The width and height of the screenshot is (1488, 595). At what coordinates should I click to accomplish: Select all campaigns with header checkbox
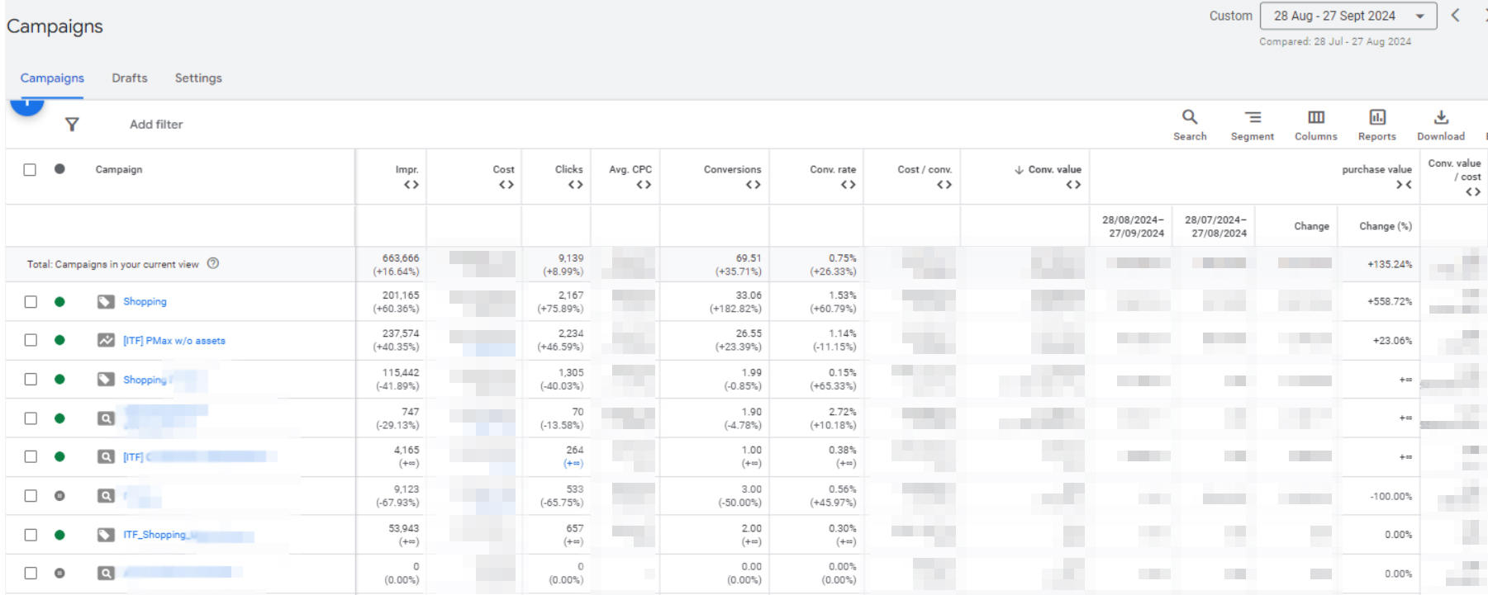tap(30, 170)
